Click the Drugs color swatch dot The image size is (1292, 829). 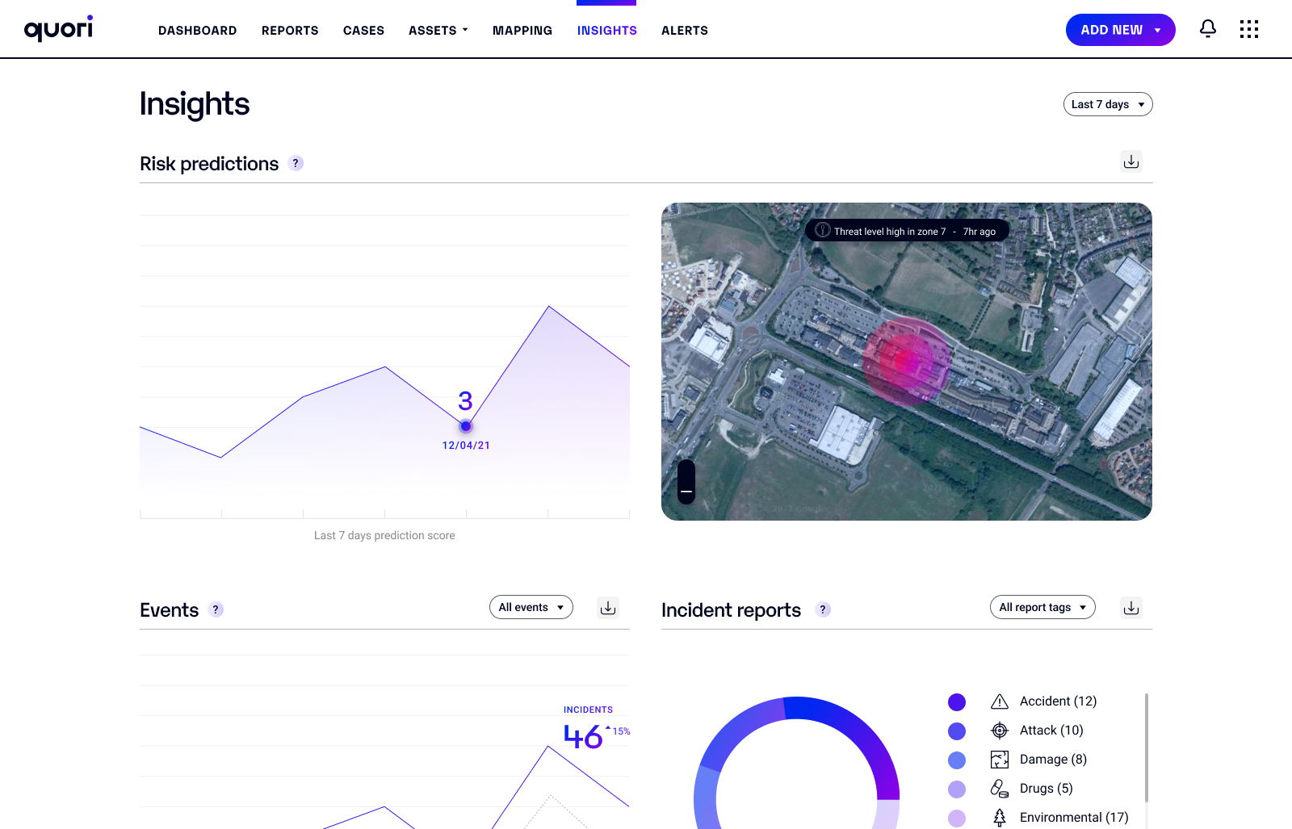(957, 789)
